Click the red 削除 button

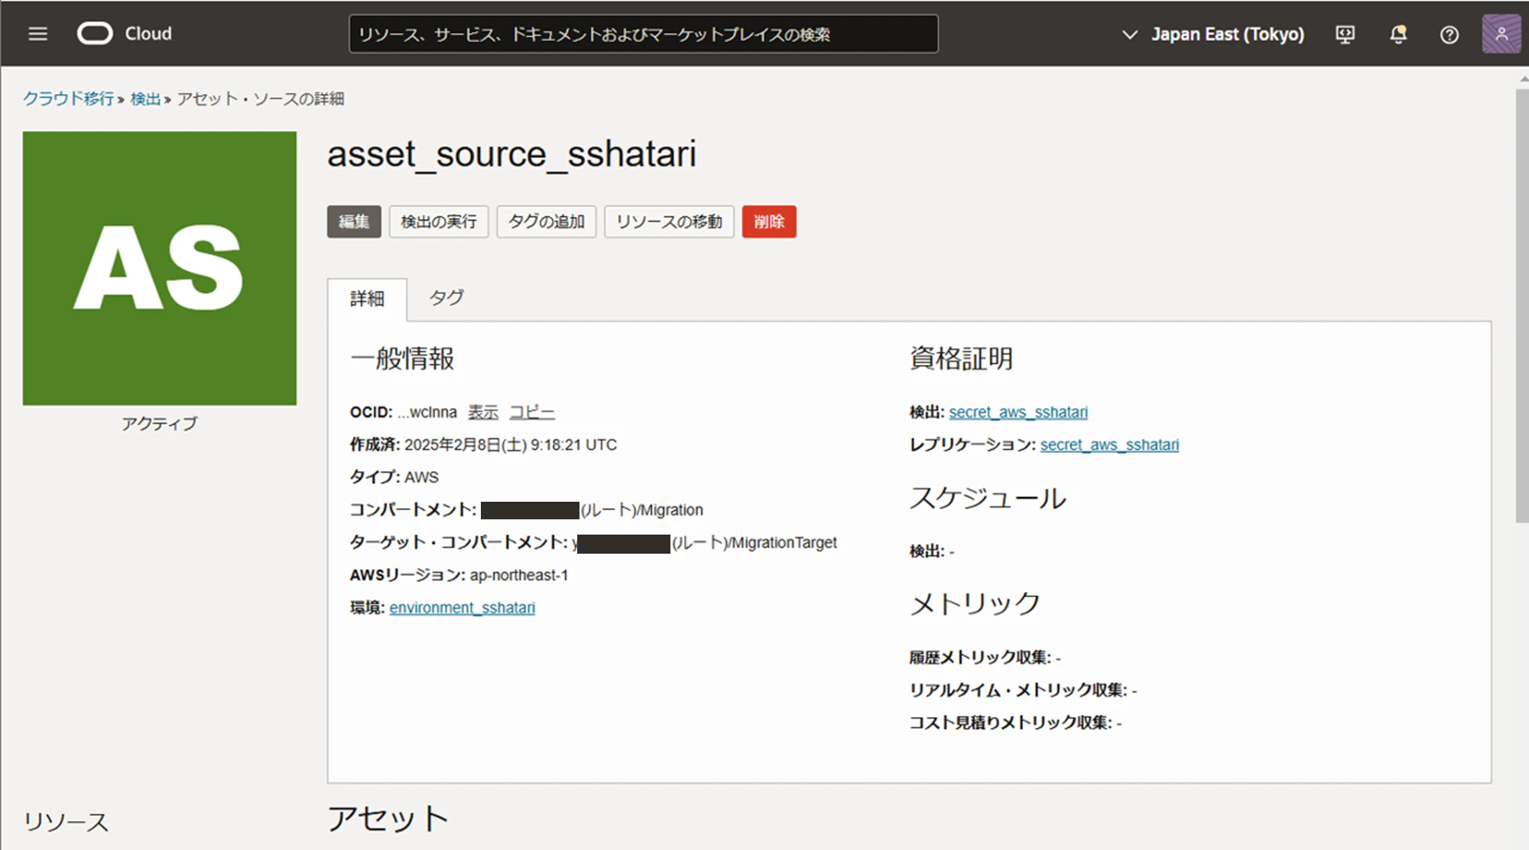coord(769,221)
